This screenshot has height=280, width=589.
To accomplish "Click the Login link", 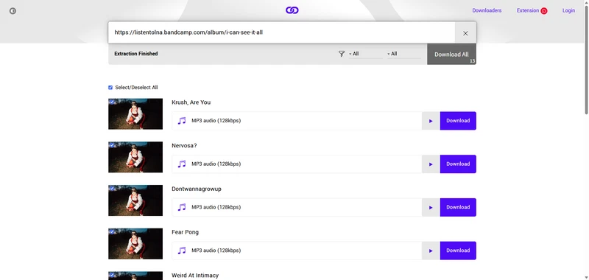I will tap(568, 10).
